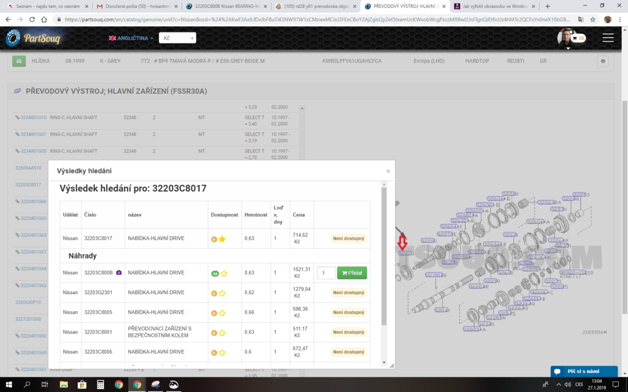The image size is (628, 392).
Task: Open the vehicle info icon button
Action: [x=603, y=61]
